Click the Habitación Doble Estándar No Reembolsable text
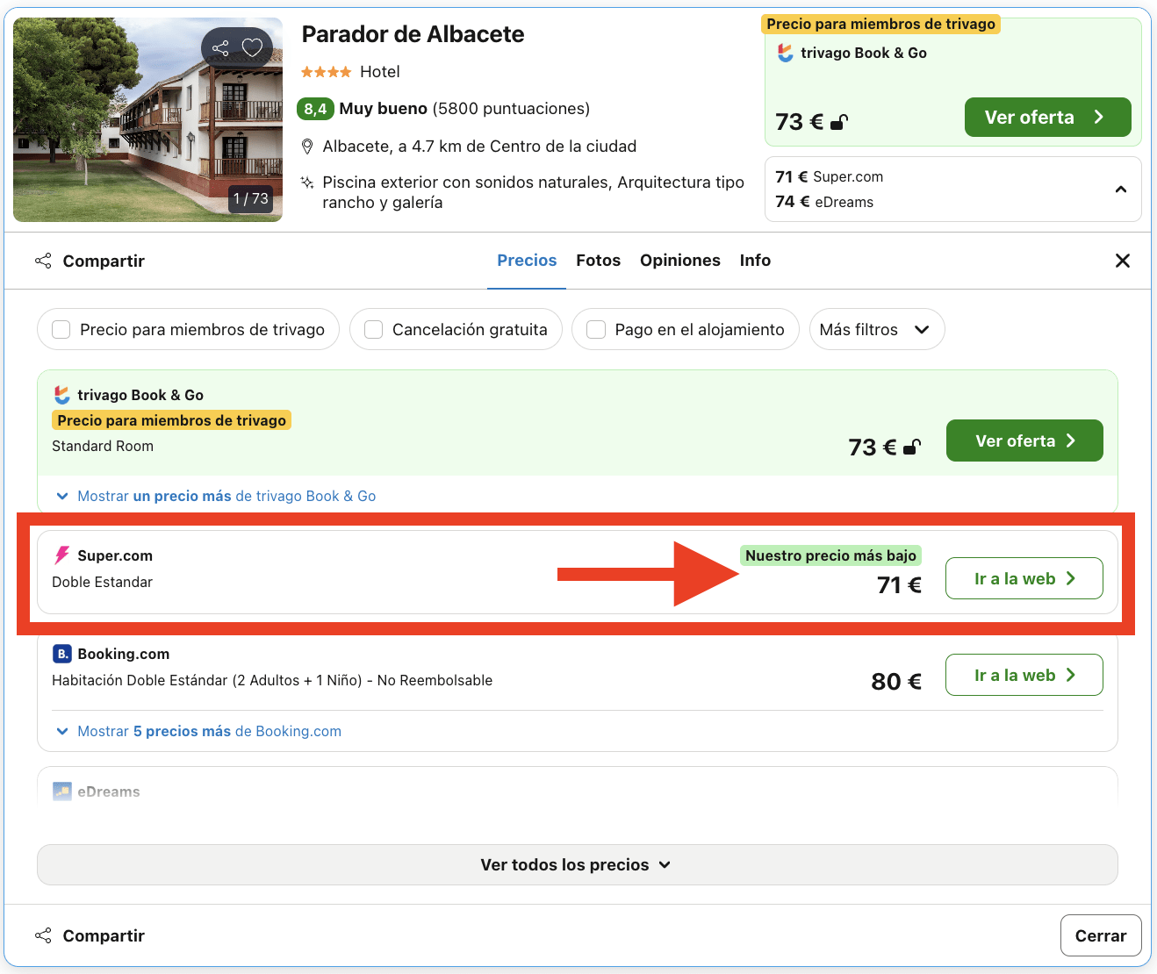Image resolution: width=1157 pixels, height=974 pixels. [x=272, y=680]
